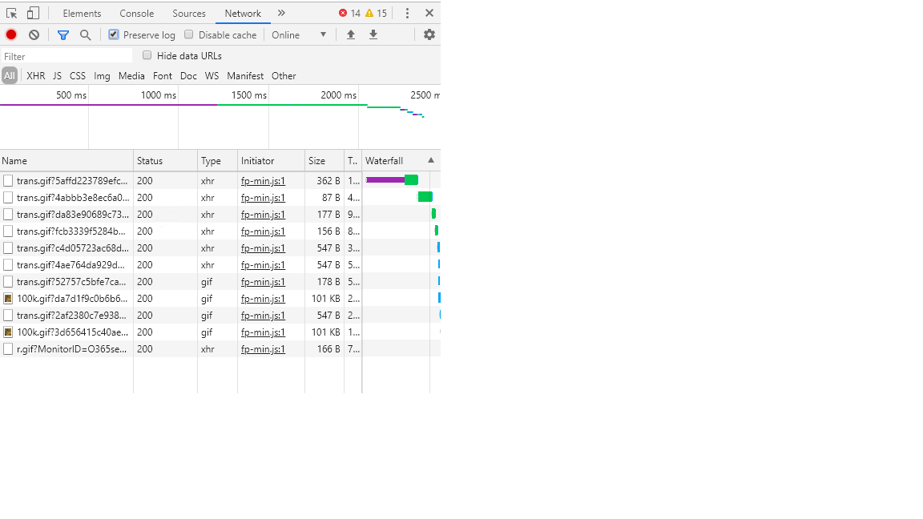Screen dimensions: 923x519
Task: Open the DevTools three-dot menu
Action: (x=407, y=13)
